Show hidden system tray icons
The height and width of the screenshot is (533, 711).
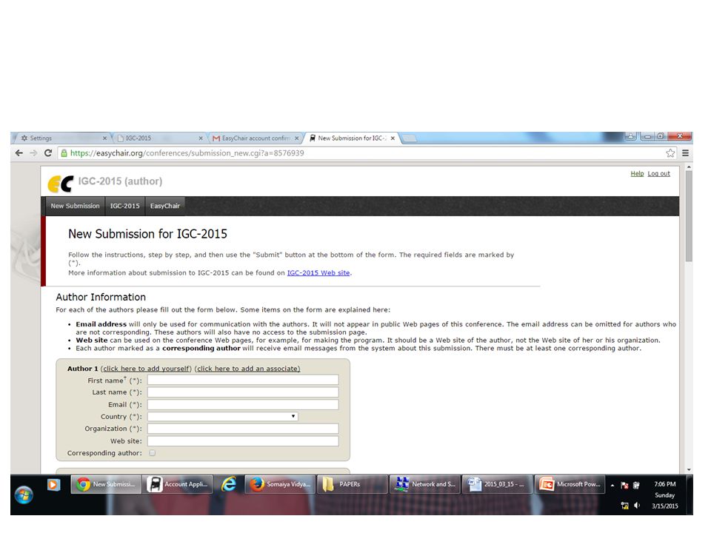click(x=612, y=485)
